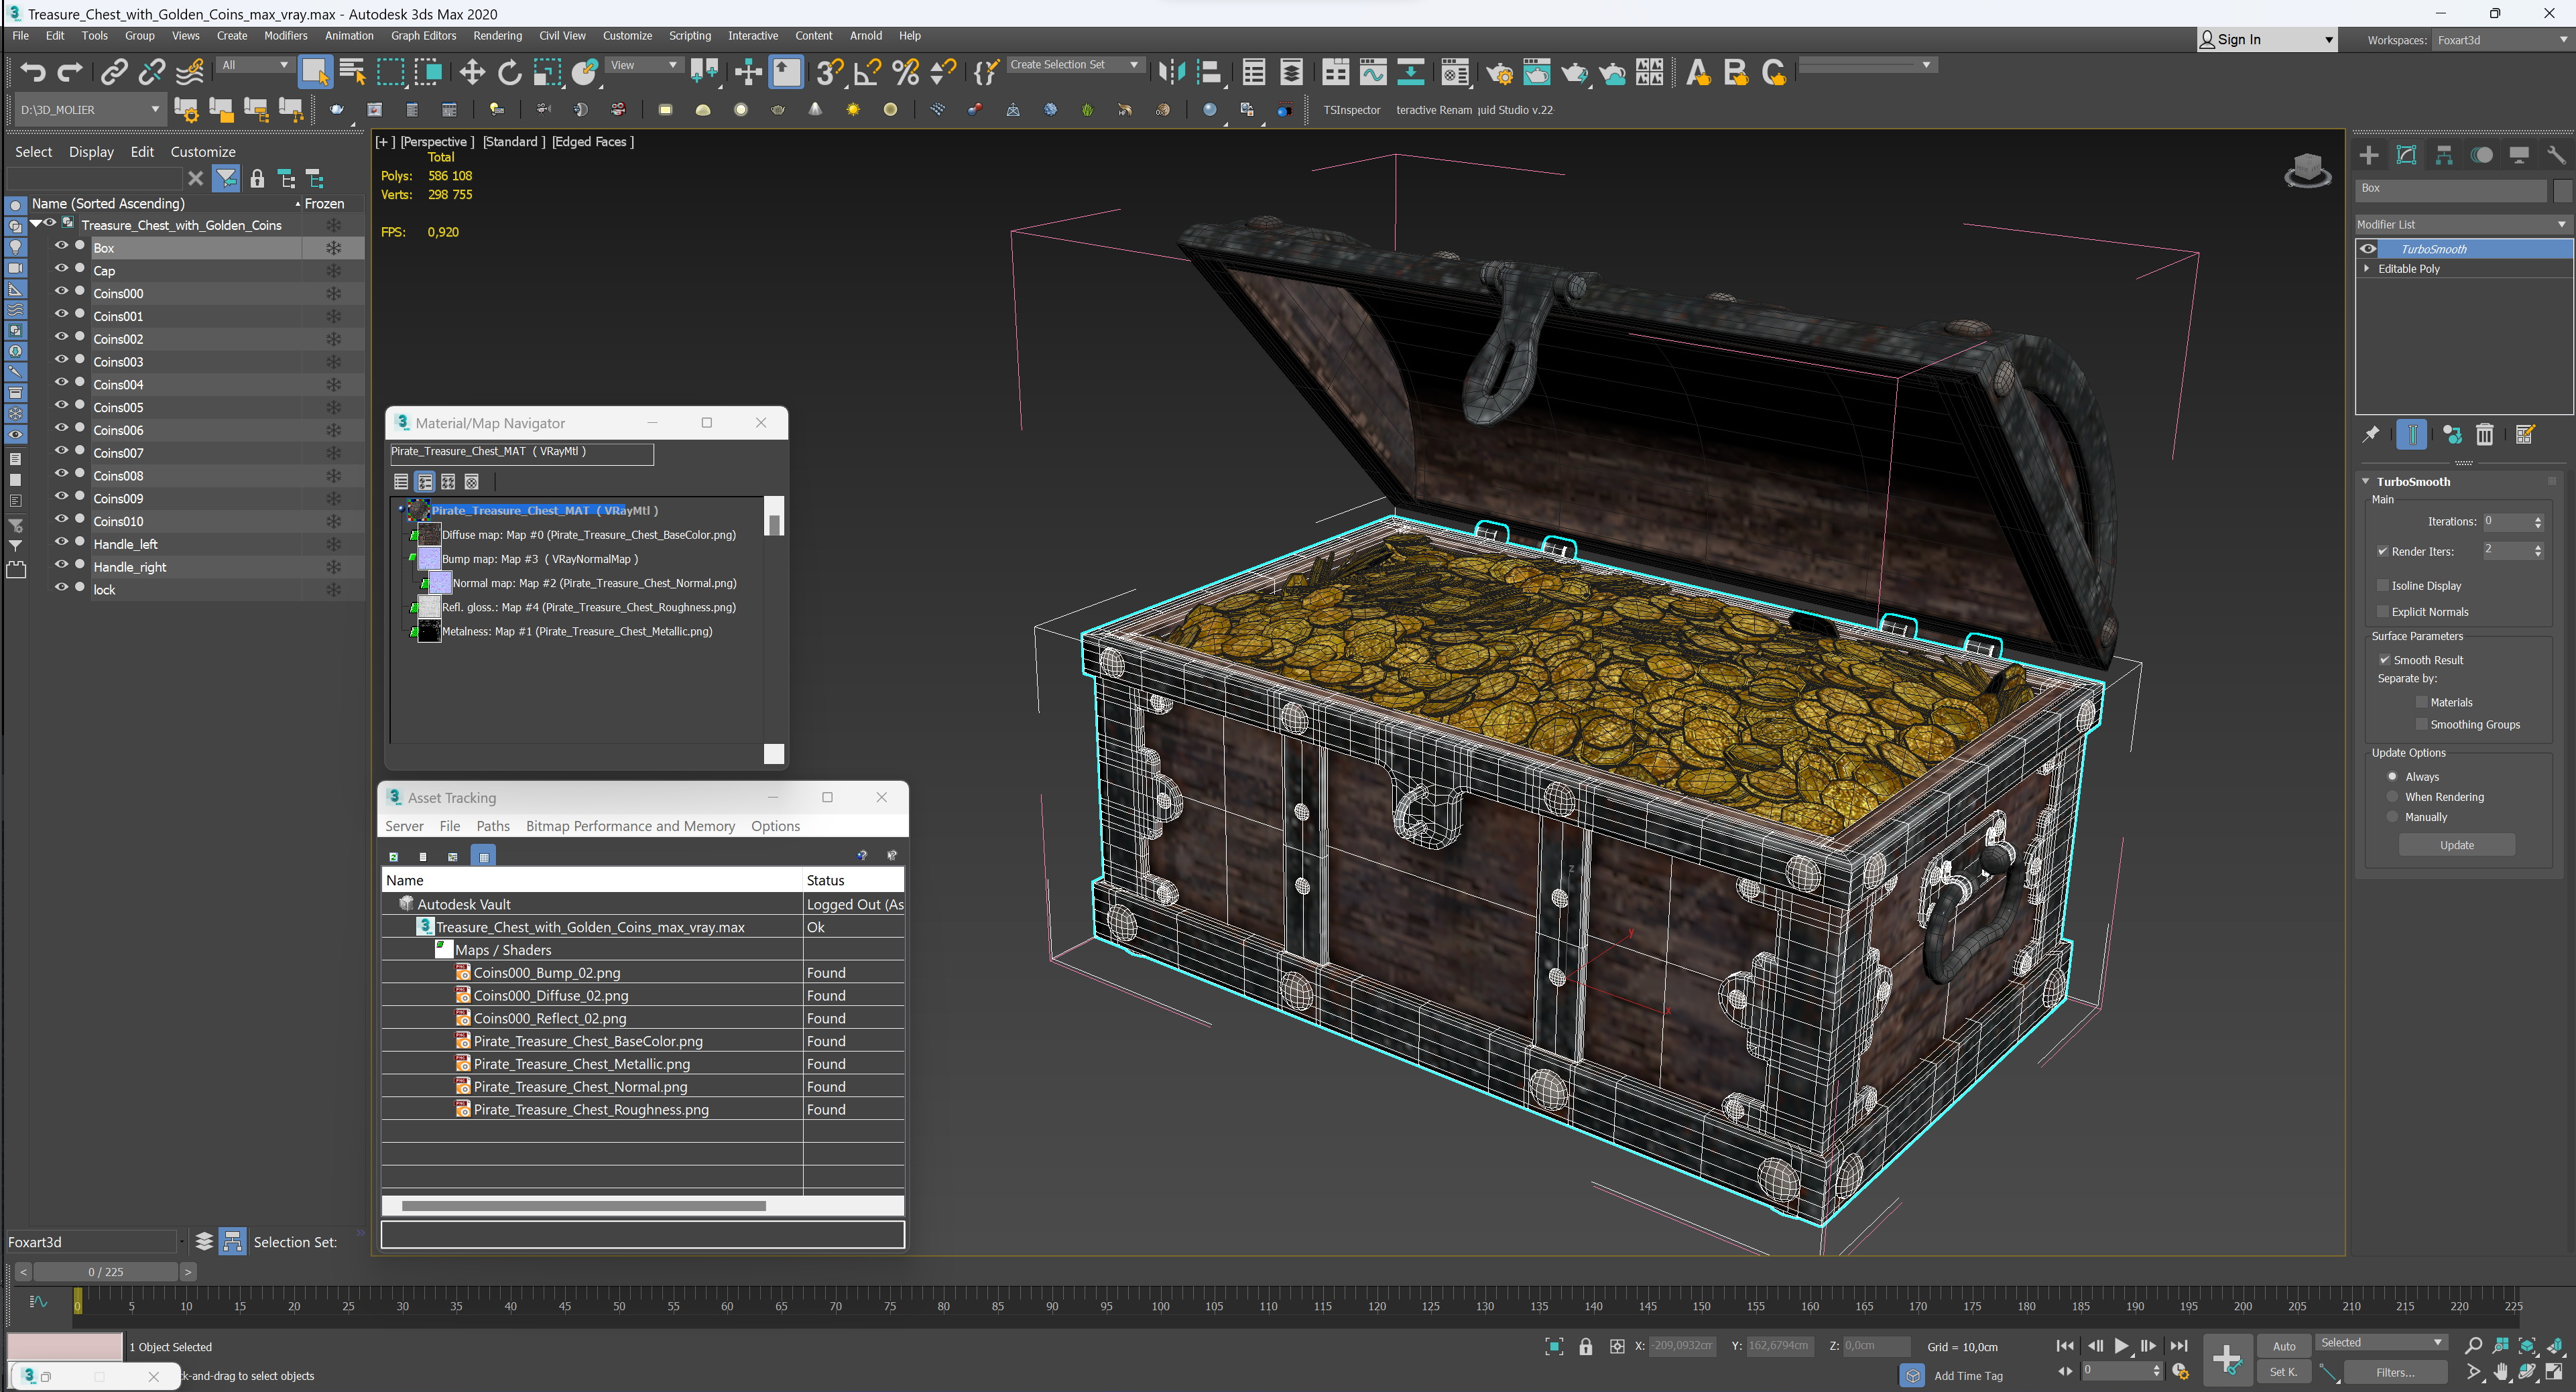Toggle the Angle Snap icon
The image size is (2576, 1392).
tap(867, 72)
